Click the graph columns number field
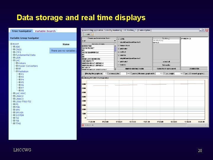The height and width of the screenshot is (160, 213). 105,73
